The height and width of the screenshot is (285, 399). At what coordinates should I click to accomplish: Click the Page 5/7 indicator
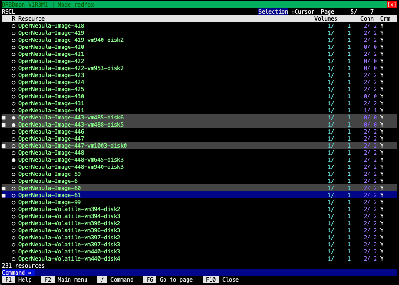[x=347, y=12]
